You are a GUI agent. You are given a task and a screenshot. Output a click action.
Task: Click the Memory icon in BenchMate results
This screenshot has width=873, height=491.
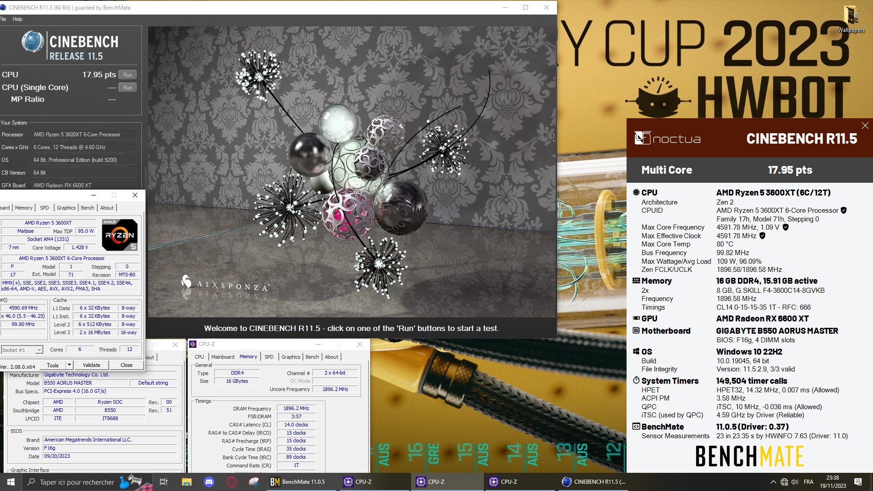(x=636, y=281)
